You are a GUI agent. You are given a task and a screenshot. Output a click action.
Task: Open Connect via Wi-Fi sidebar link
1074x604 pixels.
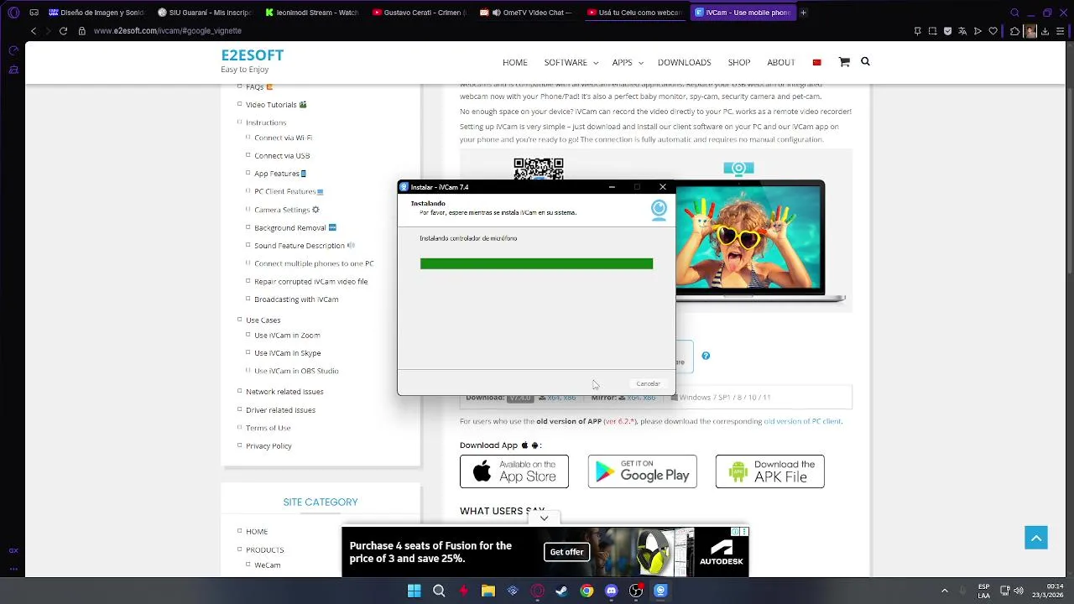click(284, 138)
